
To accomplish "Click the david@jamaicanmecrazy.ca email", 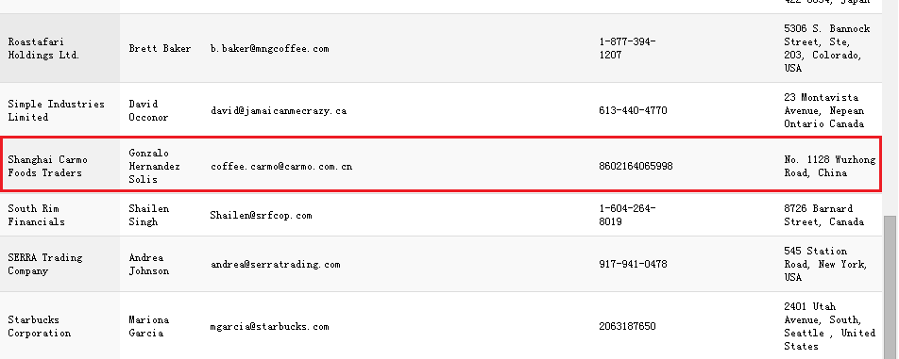I will 279,110.
